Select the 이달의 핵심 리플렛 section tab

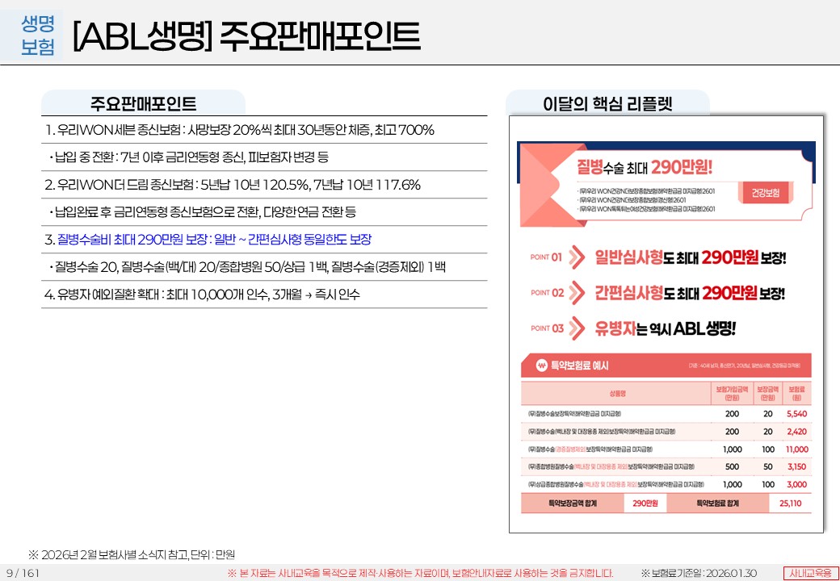607,103
